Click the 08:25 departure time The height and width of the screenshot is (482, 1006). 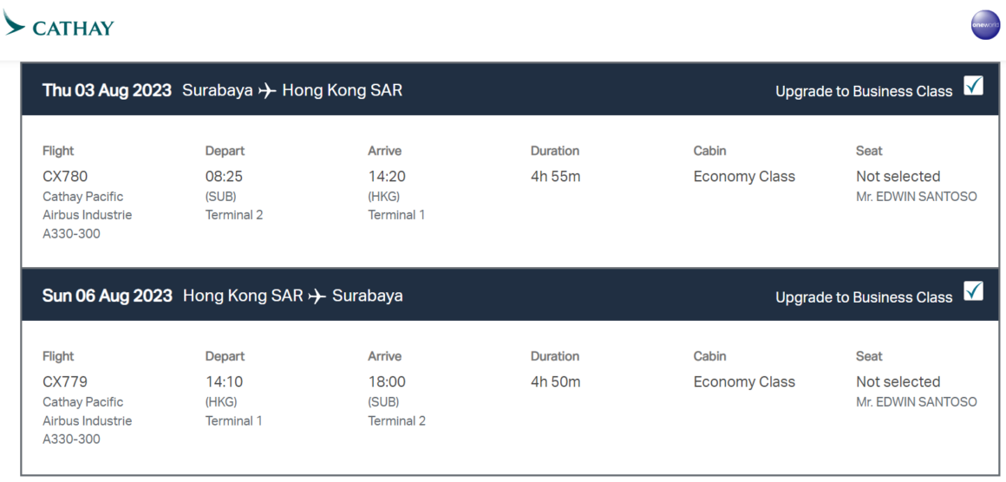[224, 176]
